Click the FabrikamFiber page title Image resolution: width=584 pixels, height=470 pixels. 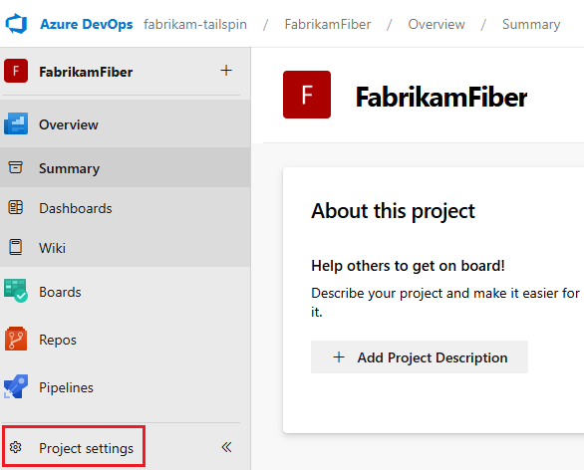(x=440, y=98)
